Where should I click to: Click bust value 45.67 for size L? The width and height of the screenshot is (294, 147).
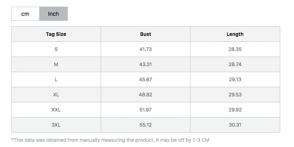[146, 79]
